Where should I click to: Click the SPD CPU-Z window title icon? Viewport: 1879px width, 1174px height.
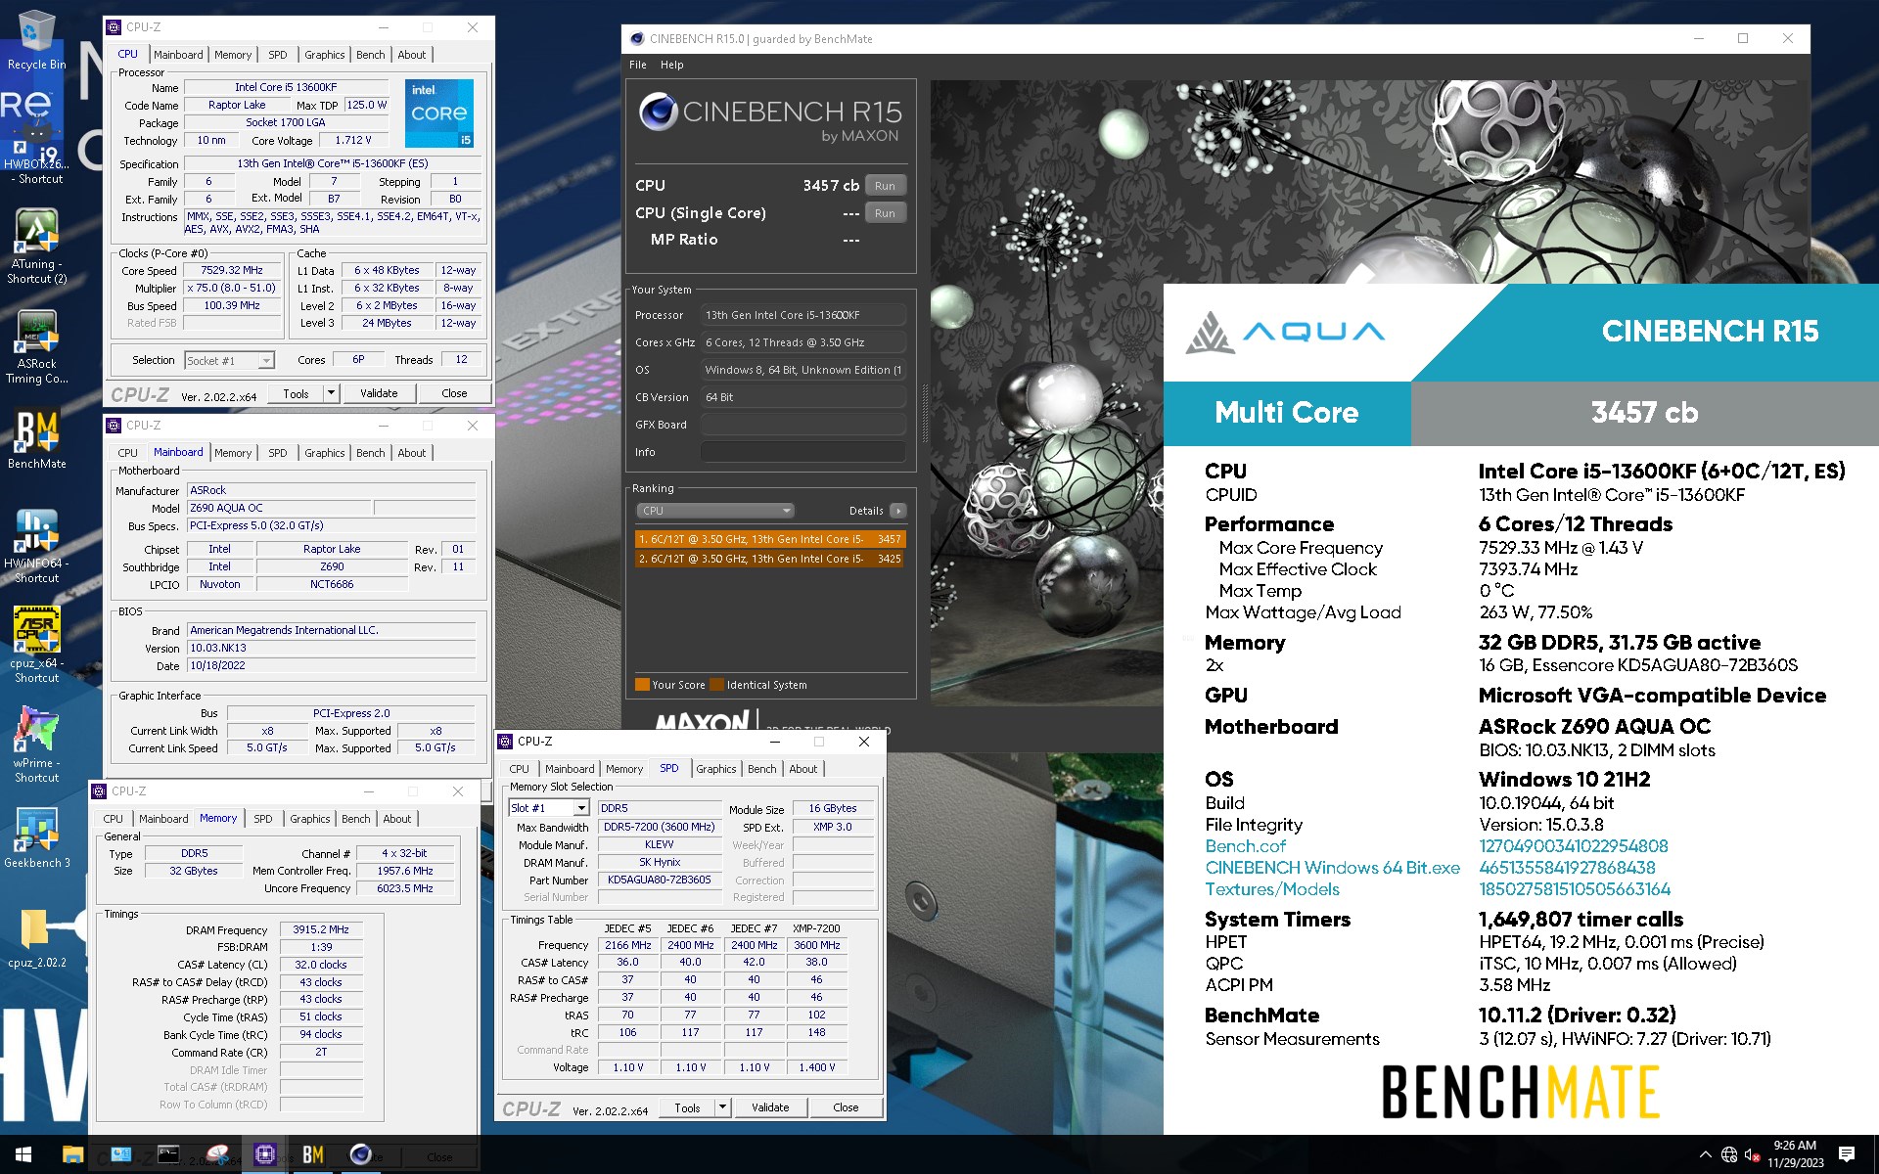click(x=506, y=742)
